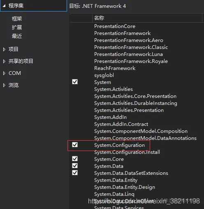This screenshot has width=204, height=209.
Task: Select the System.Core assembly name
Action: (x=109, y=159)
